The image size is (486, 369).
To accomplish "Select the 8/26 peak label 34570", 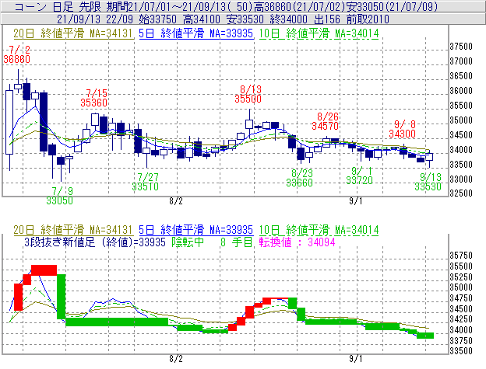I will [x=325, y=125].
